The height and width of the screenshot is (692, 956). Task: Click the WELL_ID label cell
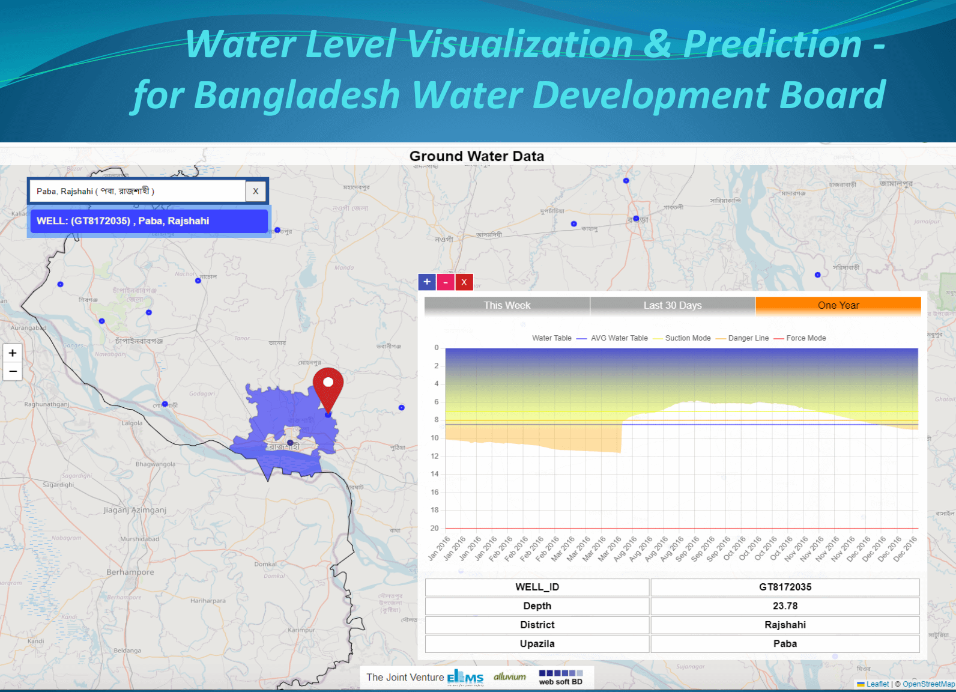537,587
